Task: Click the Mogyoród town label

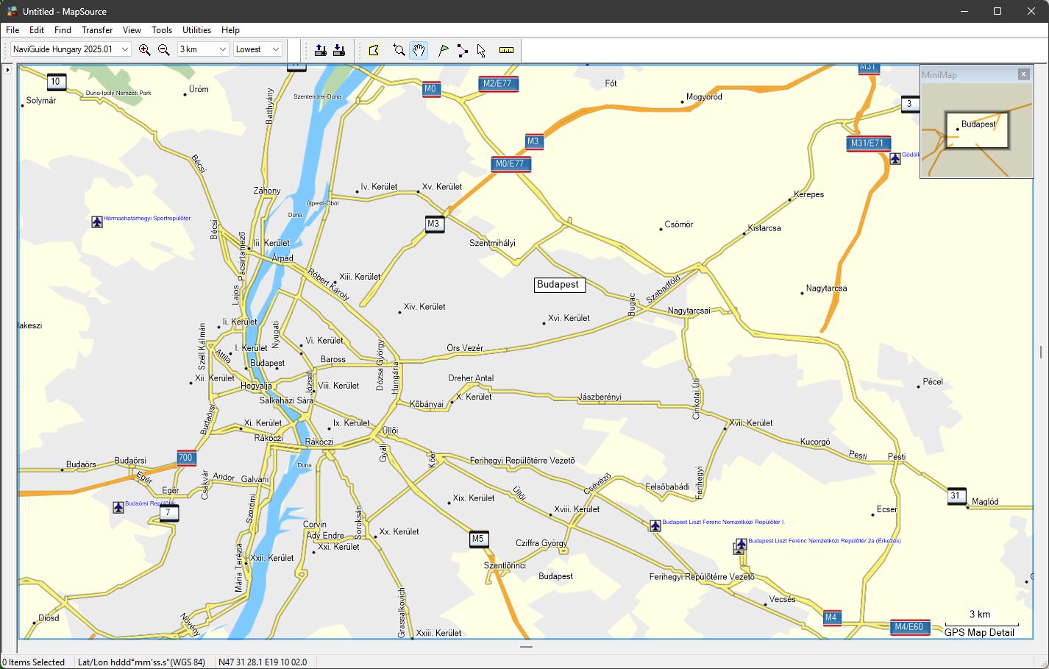Action: pos(704,97)
